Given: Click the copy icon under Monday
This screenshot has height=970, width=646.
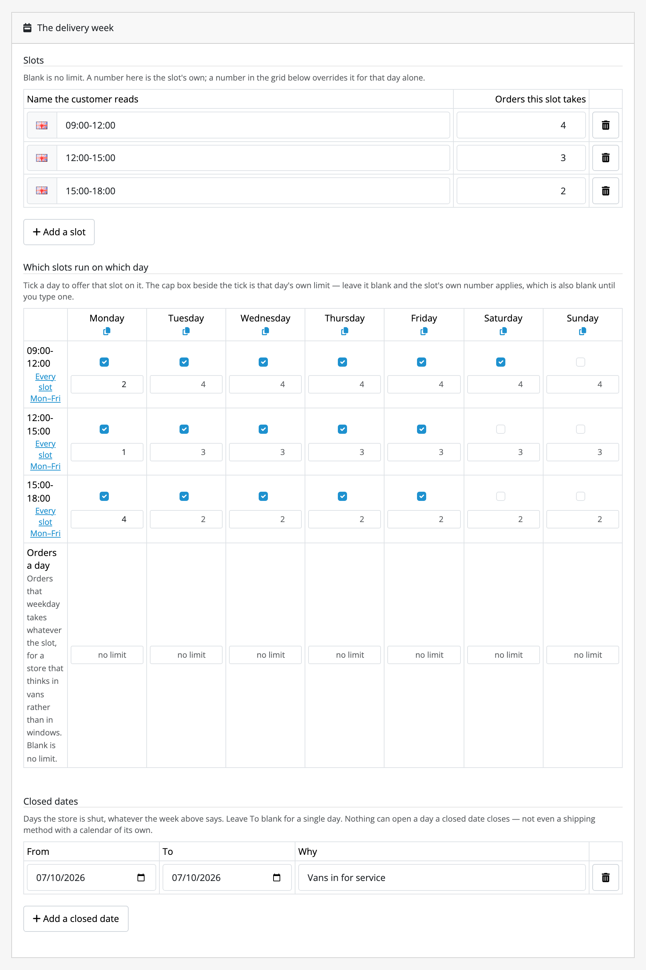Looking at the screenshot, I should 107,331.
